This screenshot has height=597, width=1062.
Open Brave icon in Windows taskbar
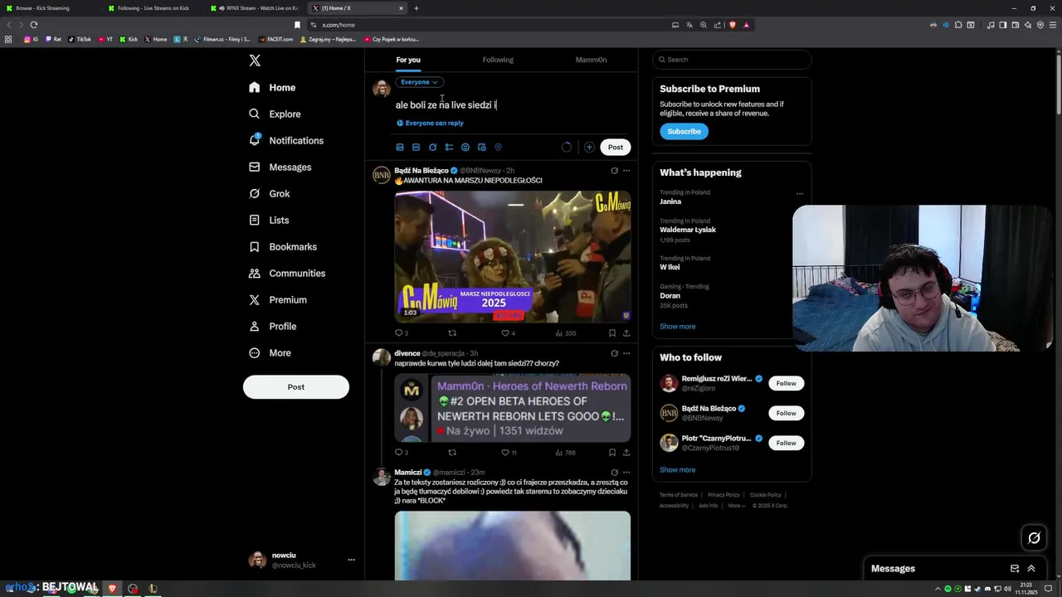point(113,589)
